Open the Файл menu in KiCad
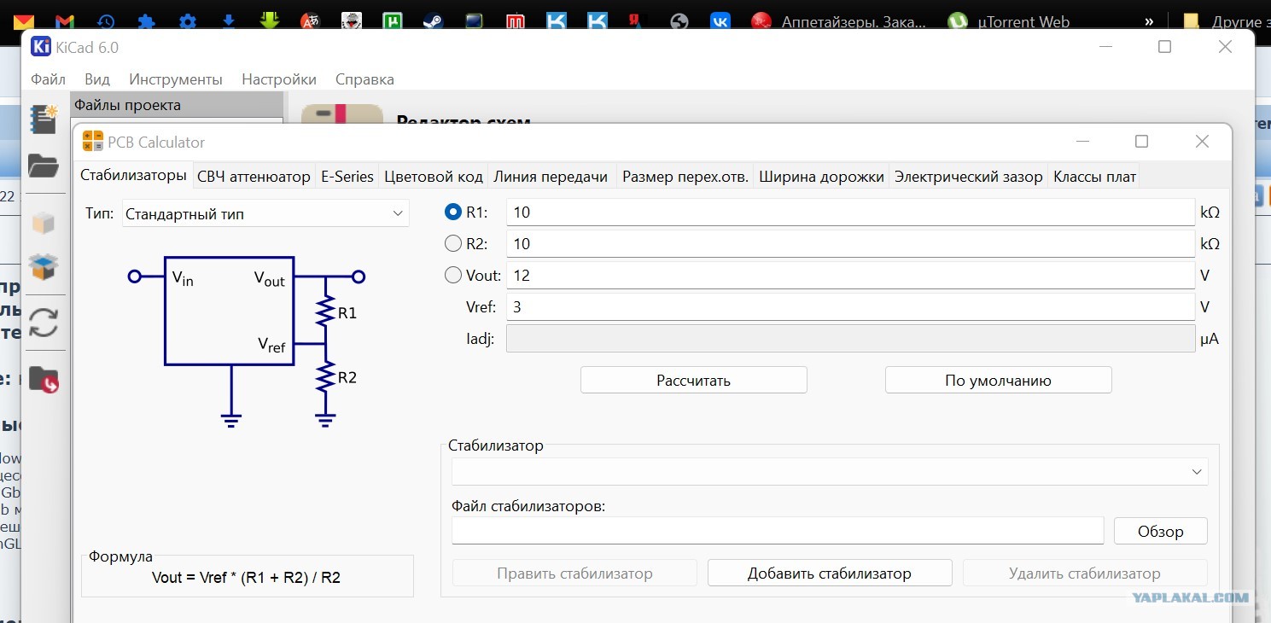 [x=49, y=79]
